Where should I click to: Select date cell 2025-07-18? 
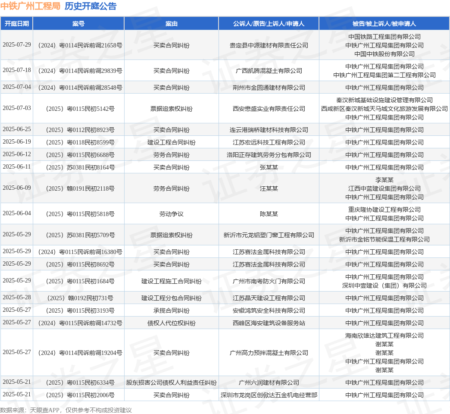coord(17,70)
